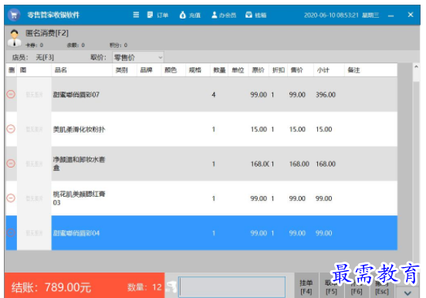This screenshot has width=426, height=298.
Task: Click the 单位 column header
Action: click(x=238, y=70)
